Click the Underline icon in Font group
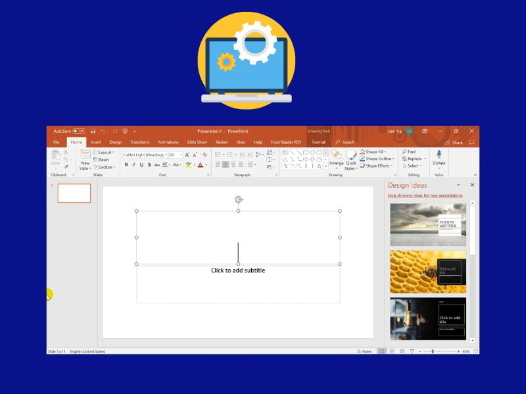The height and width of the screenshot is (394, 526). [141, 165]
